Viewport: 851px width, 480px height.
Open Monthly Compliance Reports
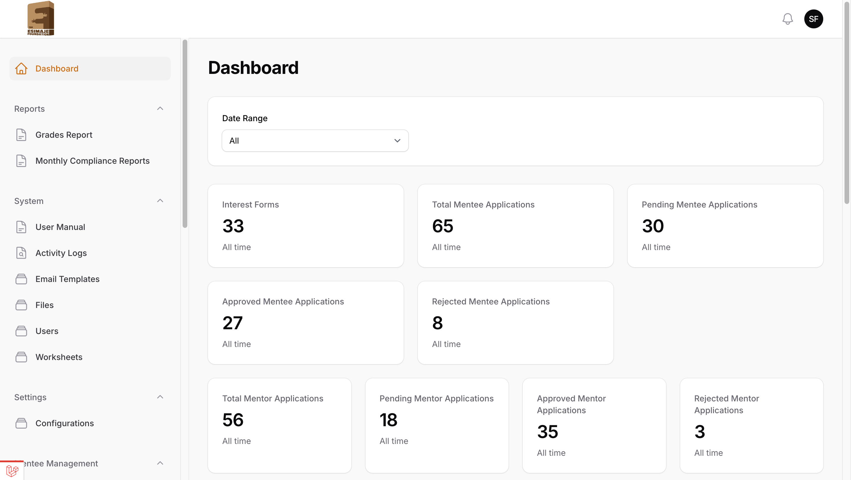pyautogui.click(x=92, y=161)
